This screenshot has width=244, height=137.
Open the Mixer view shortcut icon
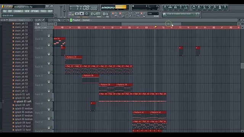pos(186,7)
